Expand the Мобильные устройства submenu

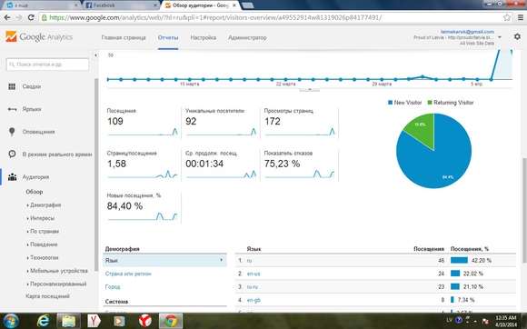coord(59,271)
